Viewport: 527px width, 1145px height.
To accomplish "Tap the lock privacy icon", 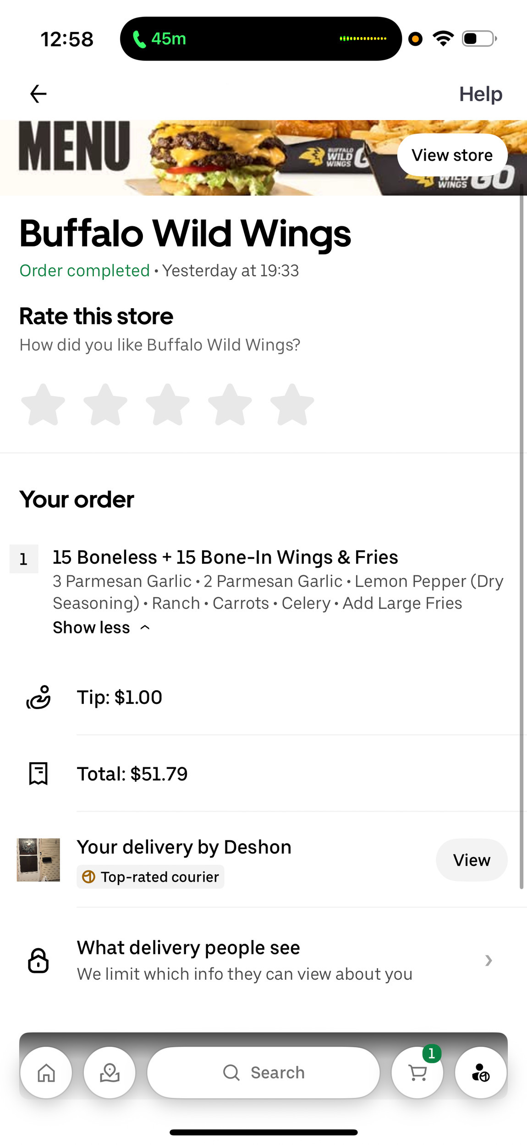I will pyautogui.click(x=38, y=960).
